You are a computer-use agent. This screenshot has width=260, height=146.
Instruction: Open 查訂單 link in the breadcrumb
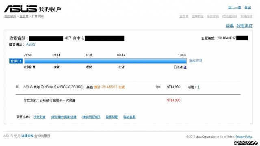point(24,16)
